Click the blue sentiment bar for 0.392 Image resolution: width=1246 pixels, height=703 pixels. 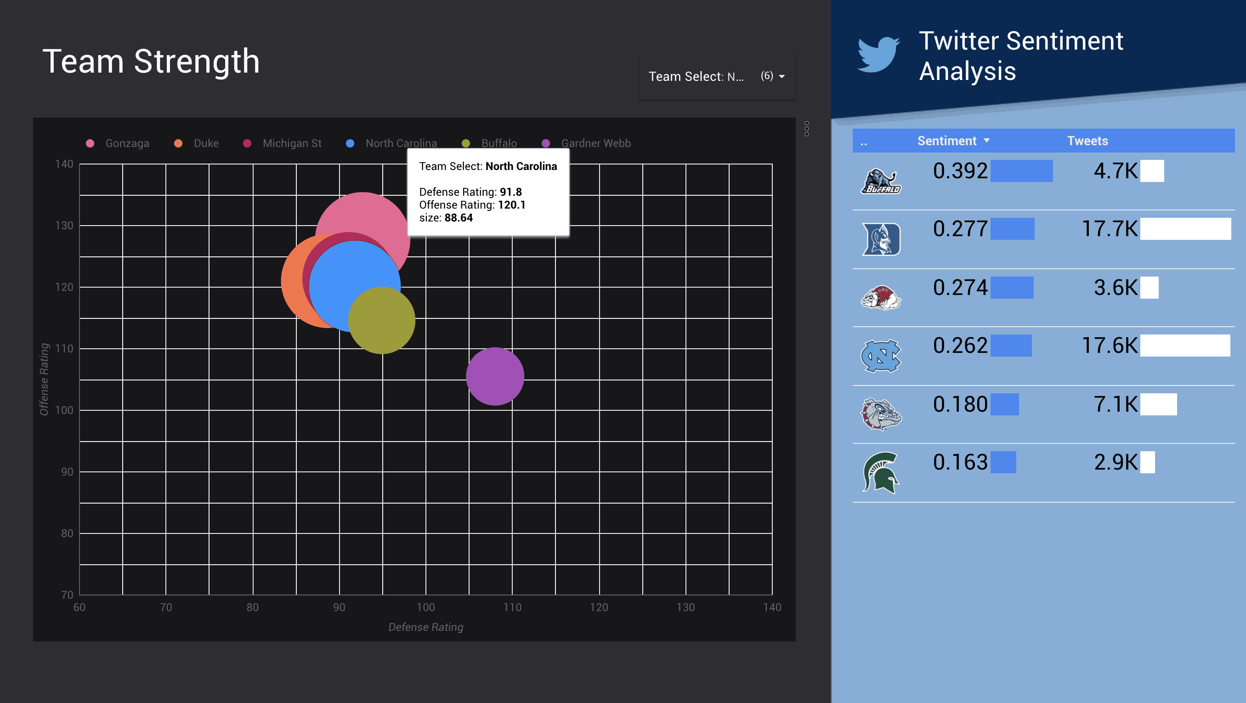coord(1021,171)
